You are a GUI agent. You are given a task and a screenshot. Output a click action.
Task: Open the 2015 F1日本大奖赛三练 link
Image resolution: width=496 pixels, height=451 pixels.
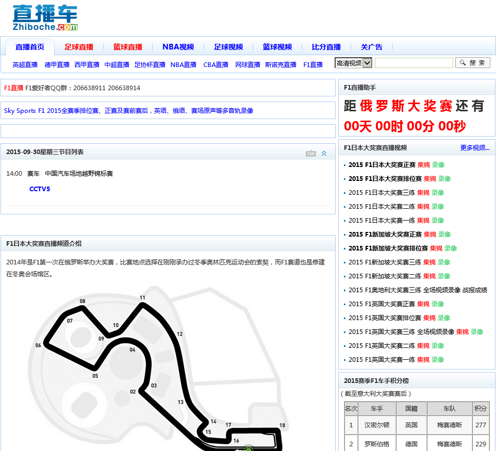pyautogui.click(x=382, y=193)
